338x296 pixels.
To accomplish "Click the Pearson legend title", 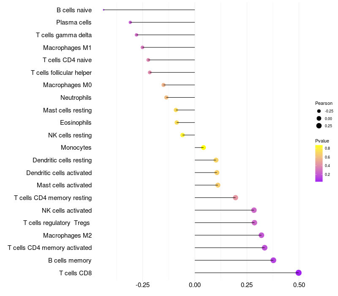I will (324, 103).
